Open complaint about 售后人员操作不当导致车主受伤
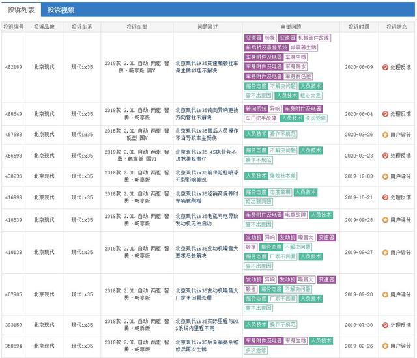 click(207, 134)
